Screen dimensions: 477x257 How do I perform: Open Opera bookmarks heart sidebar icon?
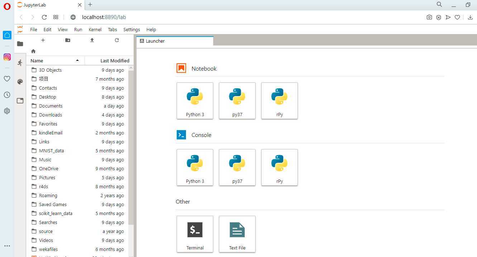coord(7,78)
